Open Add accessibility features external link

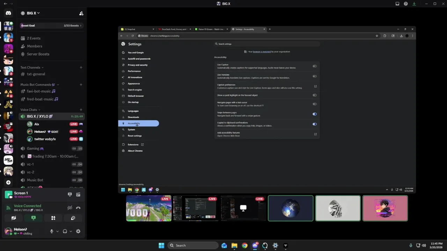pos(315,134)
